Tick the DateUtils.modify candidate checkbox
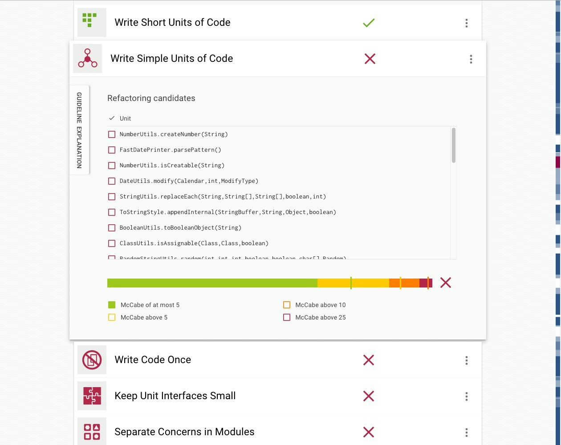The width and height of the screenshot is (561, 445). [x=112, y=181]
